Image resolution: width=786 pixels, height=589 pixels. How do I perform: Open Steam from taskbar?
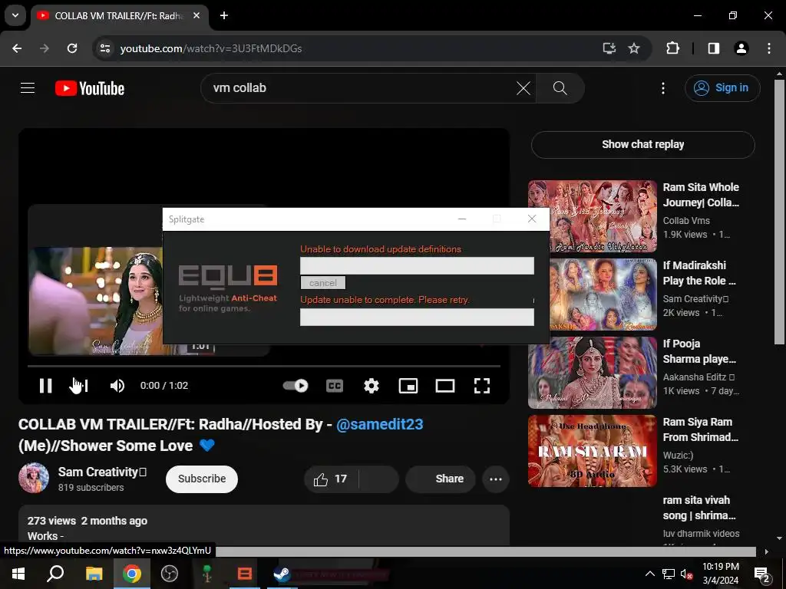(282, 574)
